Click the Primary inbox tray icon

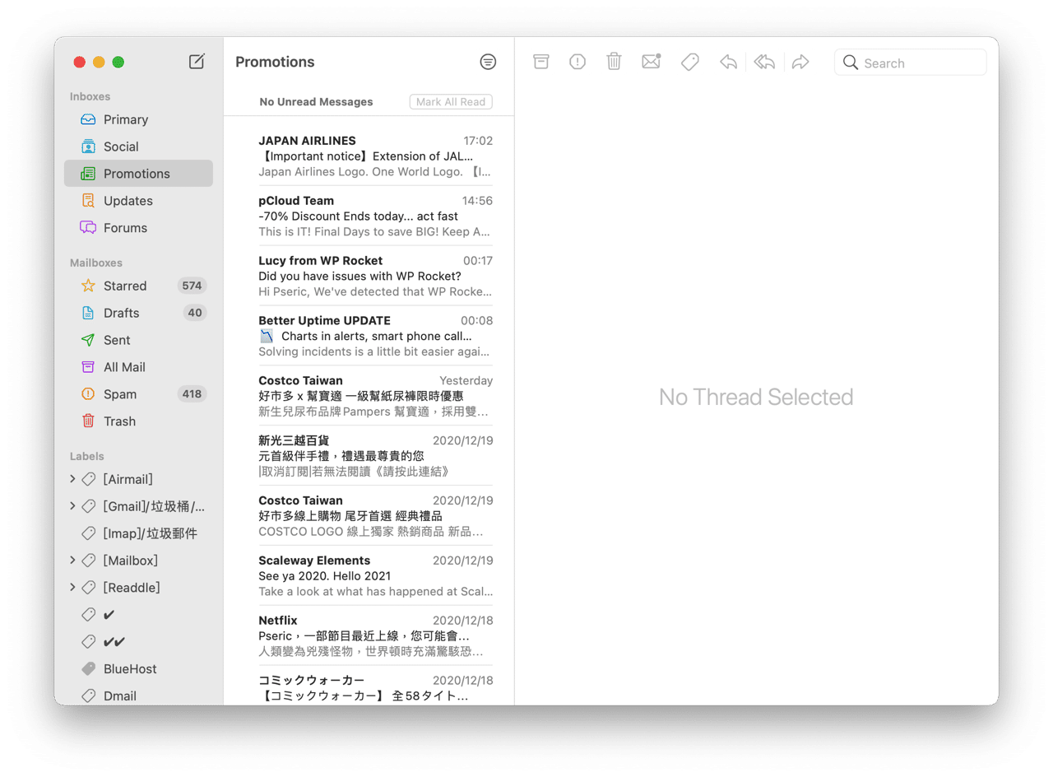(x=88, y=119)
